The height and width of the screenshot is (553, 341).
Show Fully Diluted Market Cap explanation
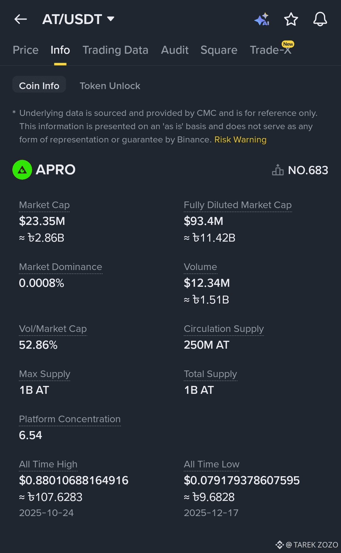tap(237, 205)
